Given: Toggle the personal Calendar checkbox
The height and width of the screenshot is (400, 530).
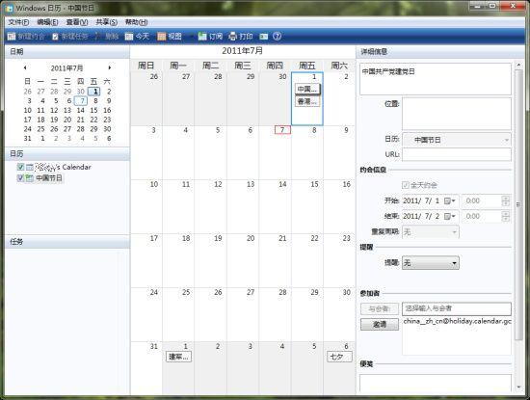Looking at the screenshot, I should click(x=20, y=167).
